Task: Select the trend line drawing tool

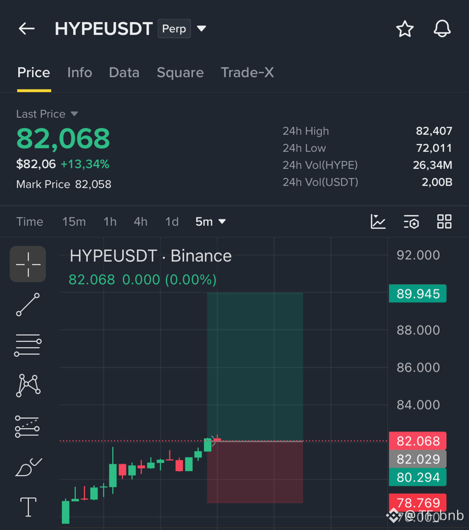Action: (x=28, y=305)
